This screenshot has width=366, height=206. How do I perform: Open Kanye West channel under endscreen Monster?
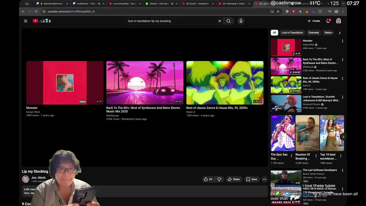point(33,112)
